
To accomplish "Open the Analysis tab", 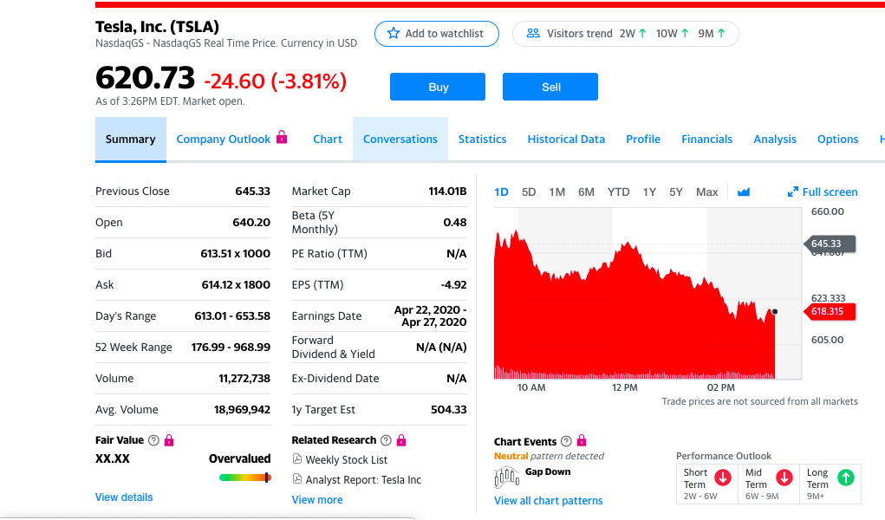I will tap(775, 140).
